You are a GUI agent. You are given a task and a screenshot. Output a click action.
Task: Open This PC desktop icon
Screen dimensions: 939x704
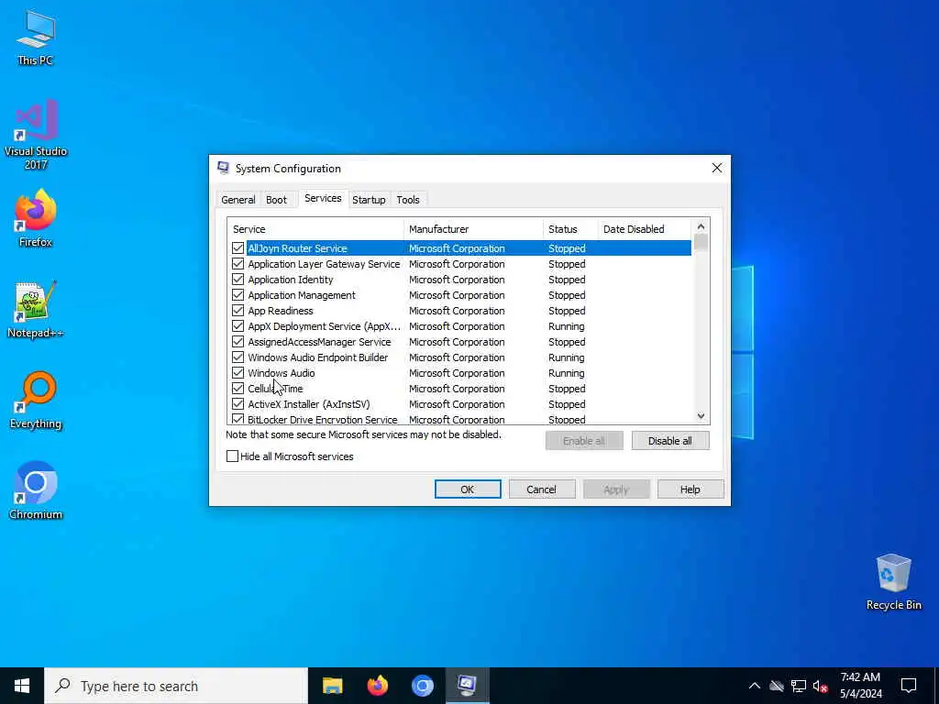[x=36, y=37]
